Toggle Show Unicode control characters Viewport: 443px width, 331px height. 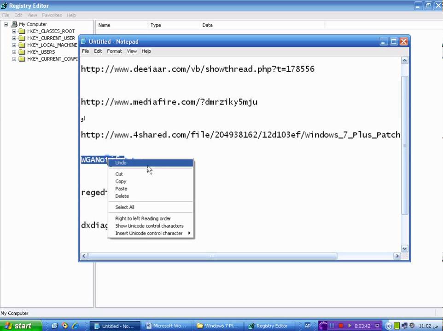point(151,226)
